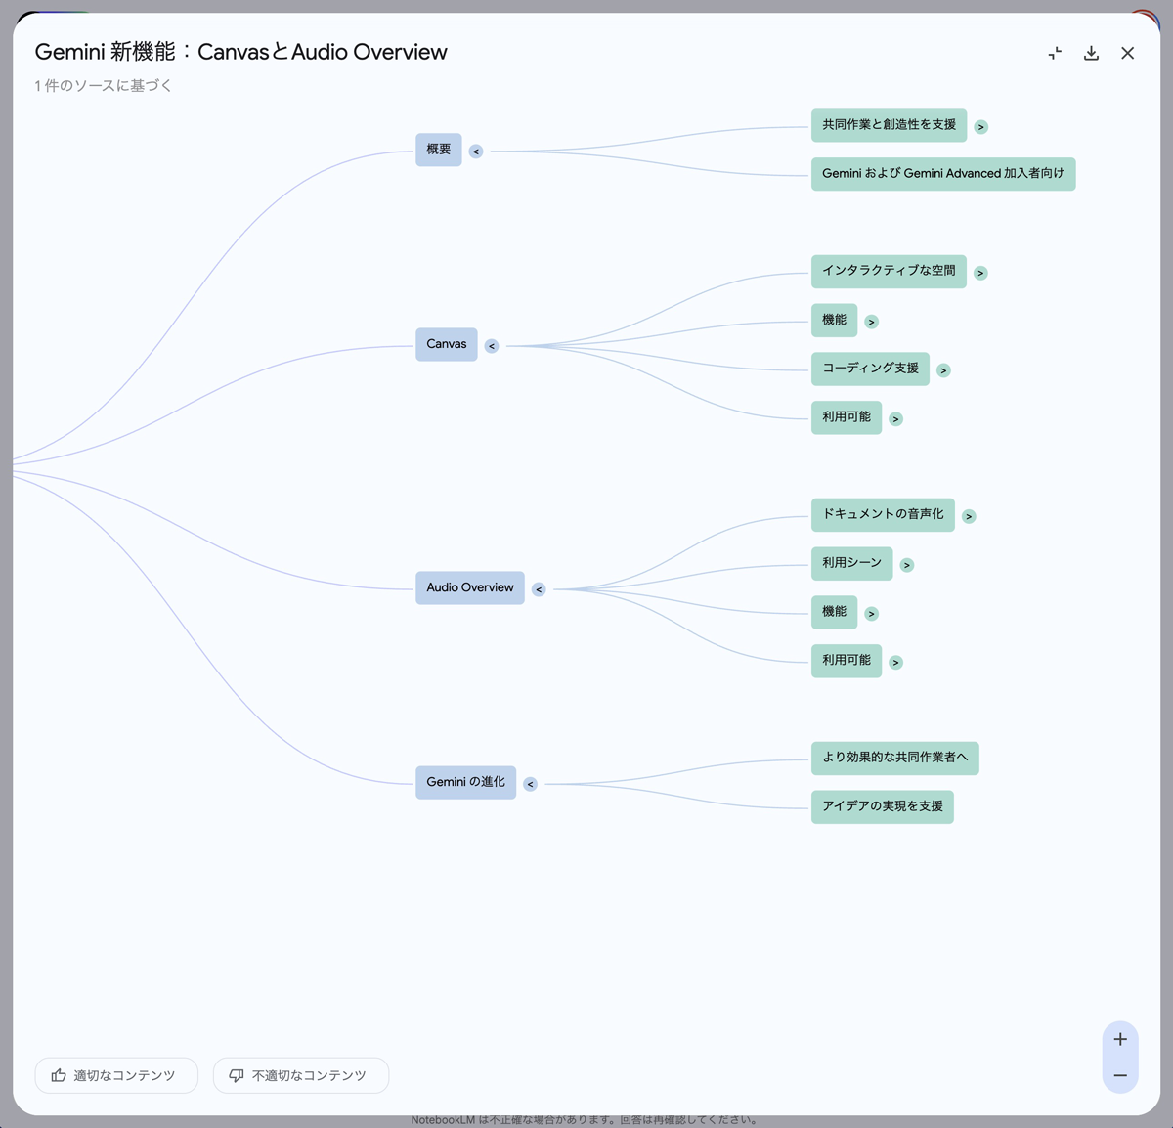Collapse the mind map fullscreen view
Screen dimensions: 1173x1128
click(1055, 53)
